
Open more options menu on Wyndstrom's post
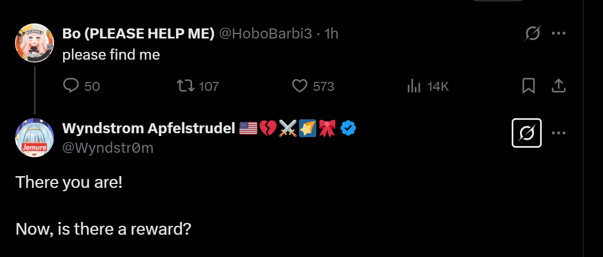click(x=558, y=133)
